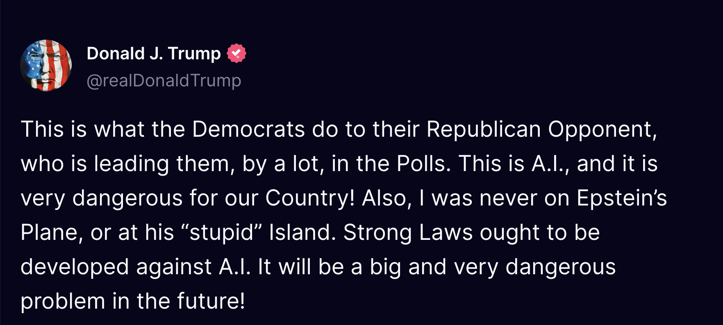The image size is (723, 325).
Task: Click "A.I." after the word "against"
Action: pyautogui.click(x=235, y=267)
